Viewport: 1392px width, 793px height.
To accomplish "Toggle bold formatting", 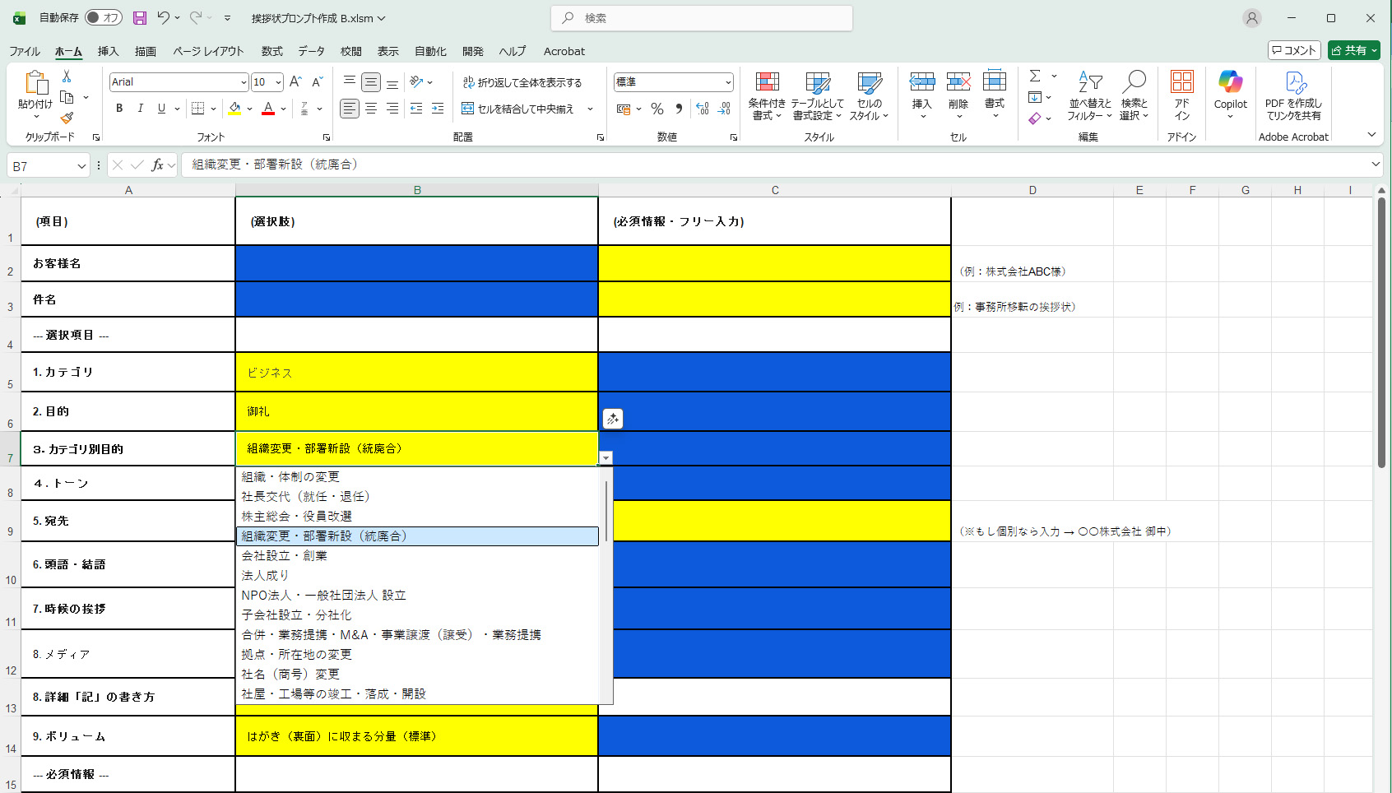I will 119,109.
